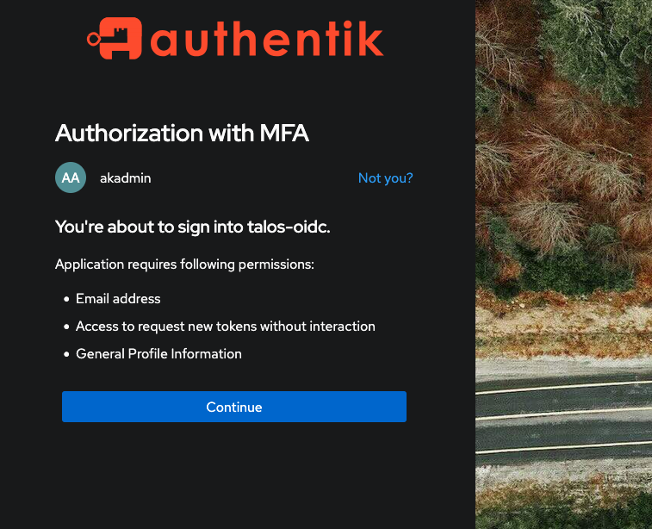Click the bullet beside General Profile Information
Image resolution: width=652 pixels, height=529 pixels.
pos(66,355)
